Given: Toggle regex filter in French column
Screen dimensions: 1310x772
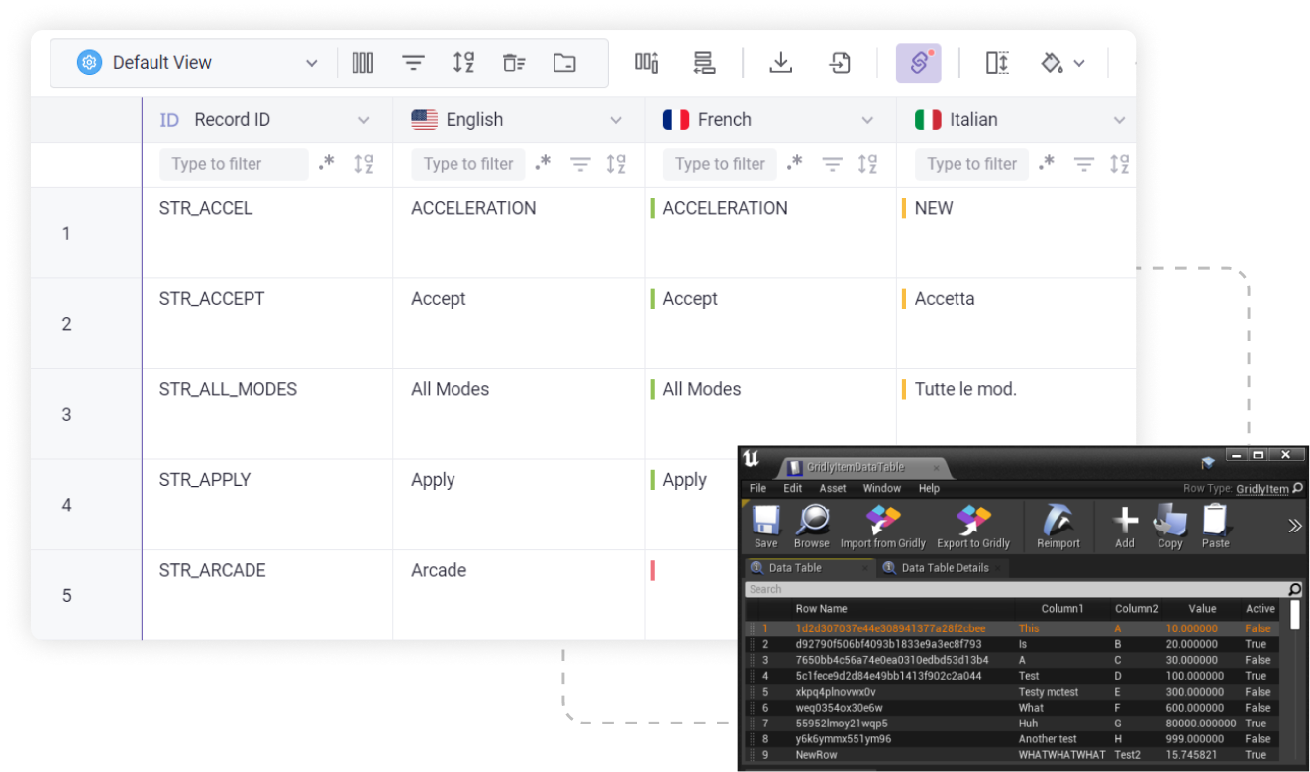Looking at the screenshot, I should (794, 164).
